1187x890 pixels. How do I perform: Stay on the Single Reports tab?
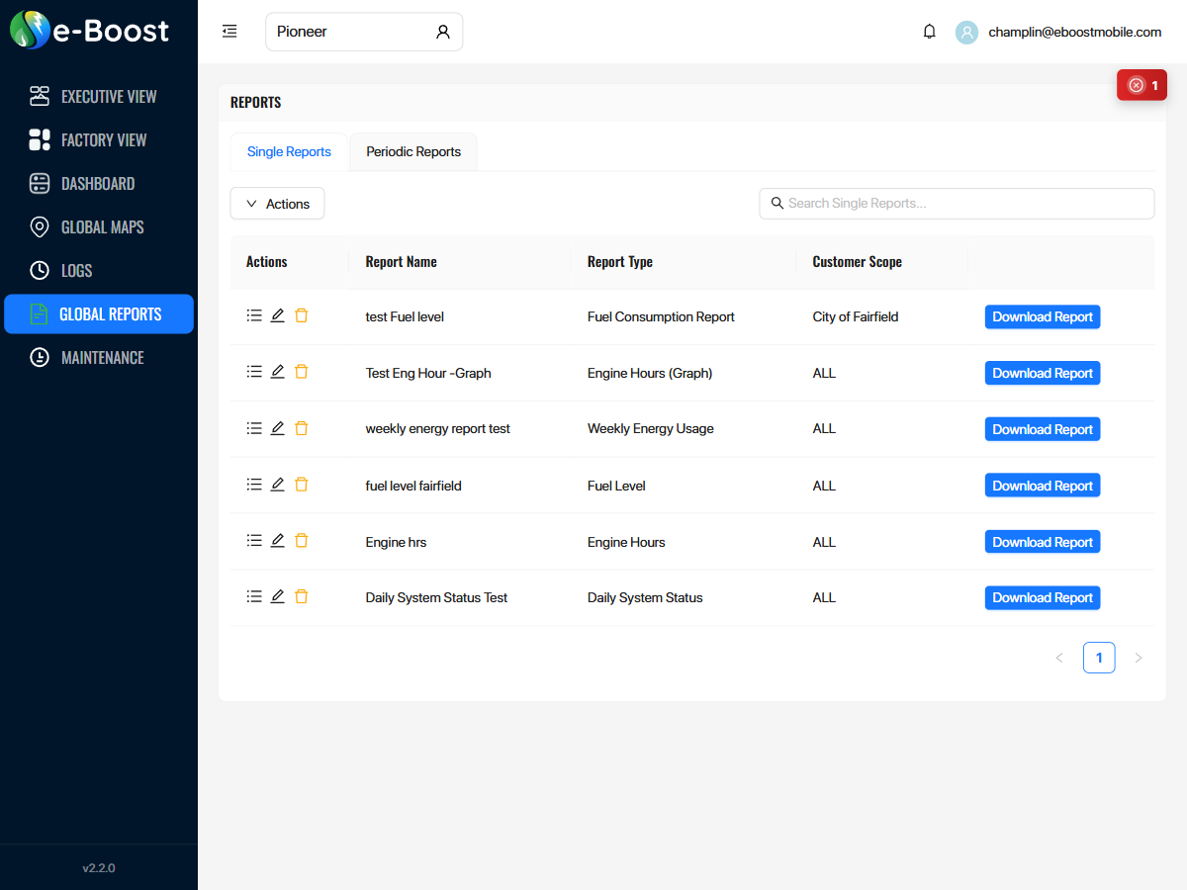(x=288, y=151)
